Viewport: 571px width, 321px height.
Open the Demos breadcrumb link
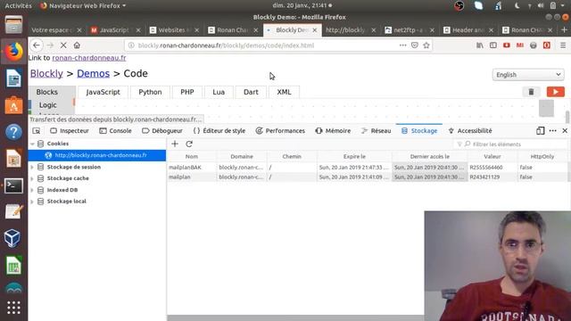coord(93,73)
